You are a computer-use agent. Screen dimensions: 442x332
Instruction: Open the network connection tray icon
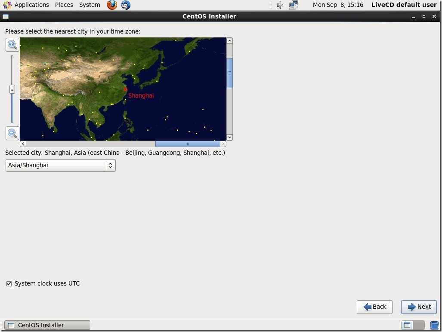click(294, 5)
